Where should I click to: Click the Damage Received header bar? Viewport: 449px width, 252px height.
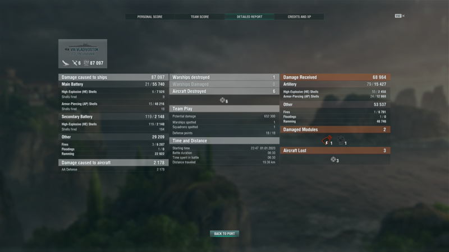click(335, 77)
